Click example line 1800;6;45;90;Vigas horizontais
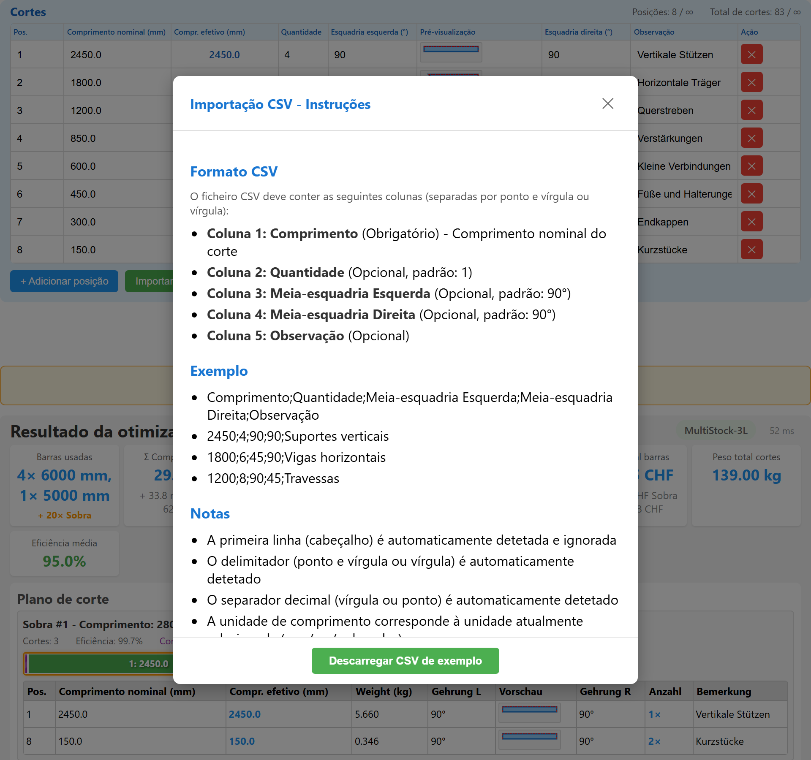 point(296,457)
